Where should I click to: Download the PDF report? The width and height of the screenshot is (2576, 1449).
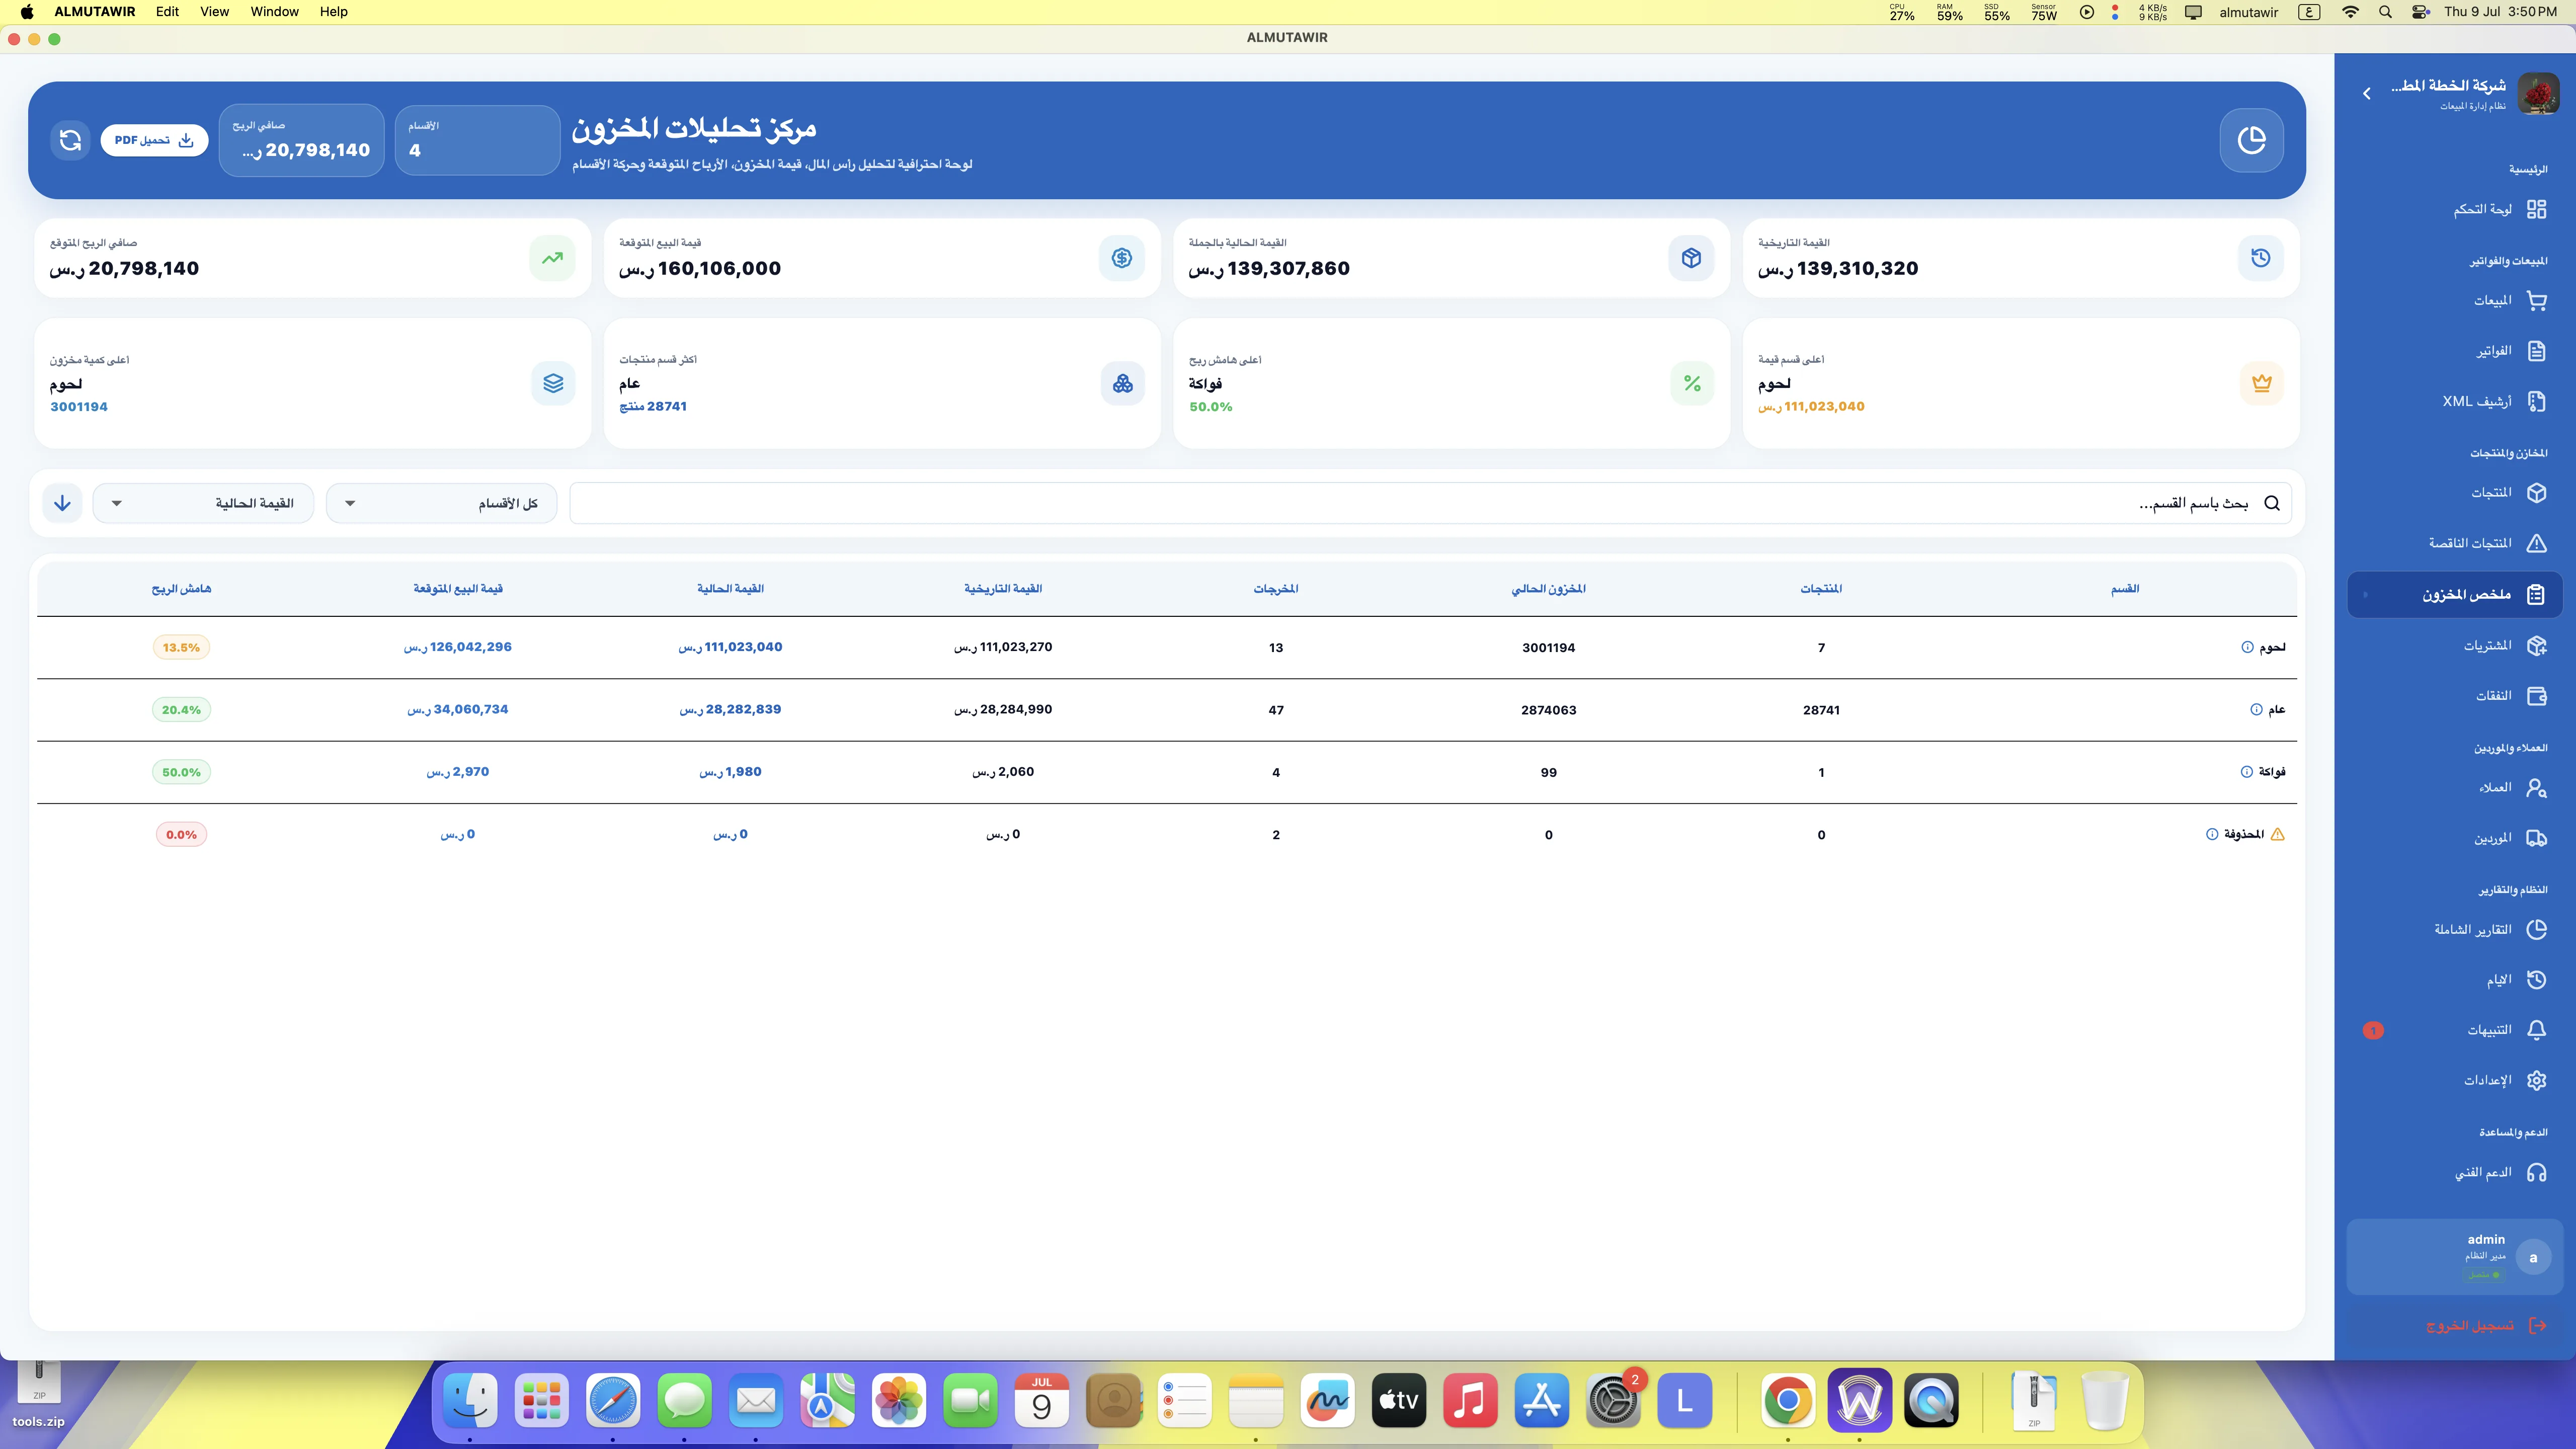tap(154, 140)
